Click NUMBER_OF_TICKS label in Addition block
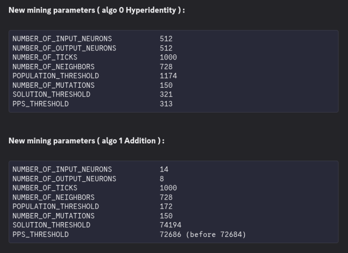Image resolution: width=348 pixels, height=253 pixels. click(x=44, y=188)
